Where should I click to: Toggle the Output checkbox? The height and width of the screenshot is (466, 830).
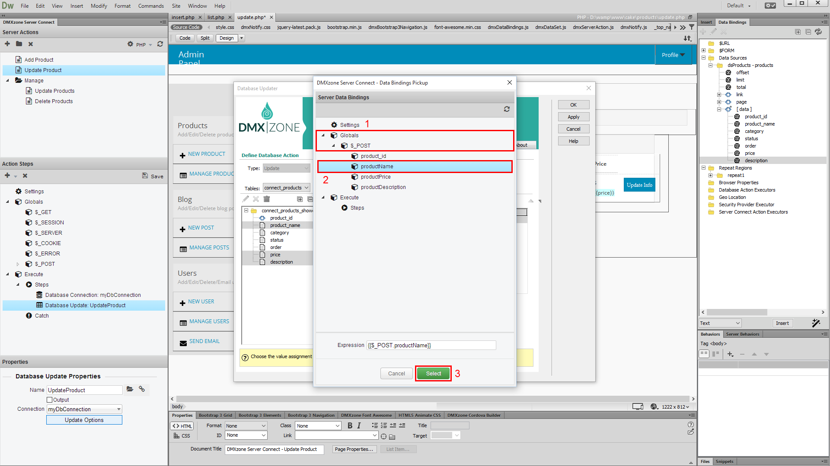coord(49,400)
